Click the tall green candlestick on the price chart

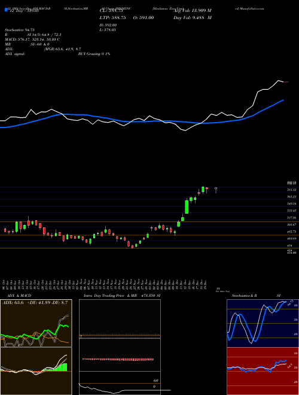point(187,207)
